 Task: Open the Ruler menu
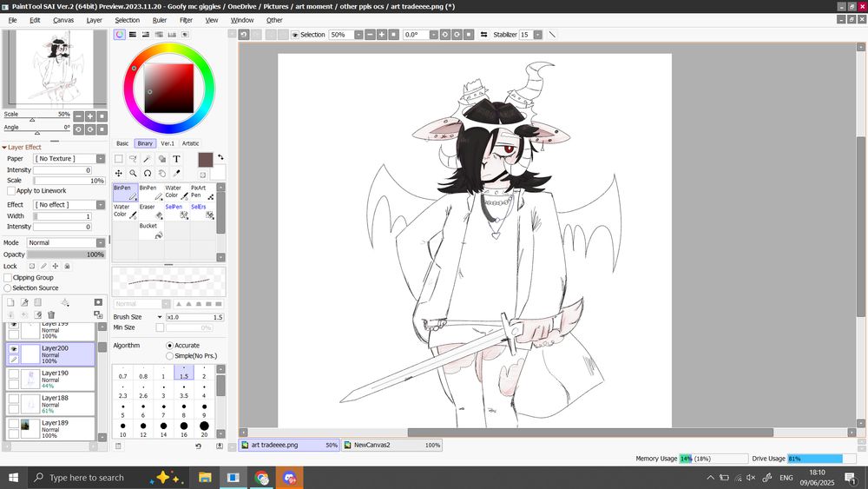(160, 20)
